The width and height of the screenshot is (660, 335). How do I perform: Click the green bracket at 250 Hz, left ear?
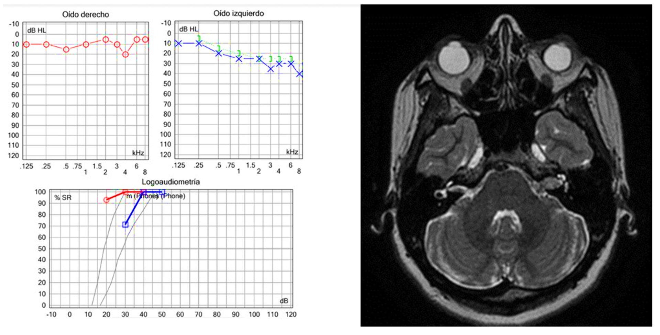[x=199, y=38]
